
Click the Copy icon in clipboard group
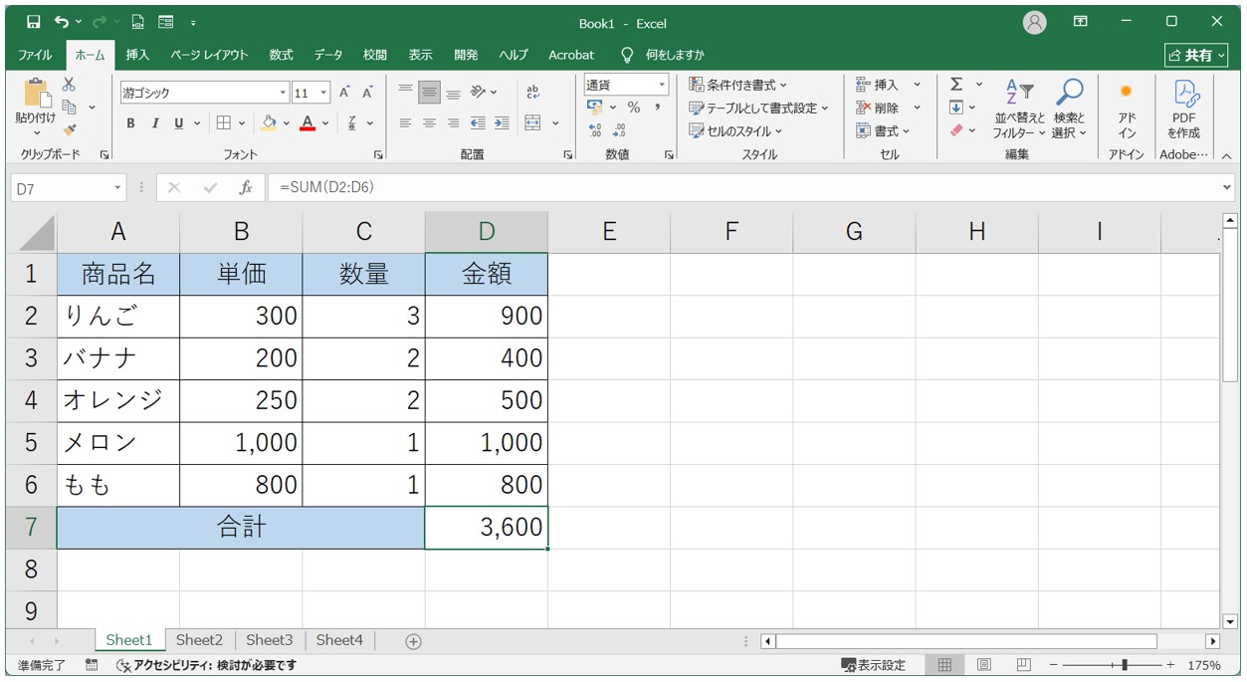tap(70, 107)
